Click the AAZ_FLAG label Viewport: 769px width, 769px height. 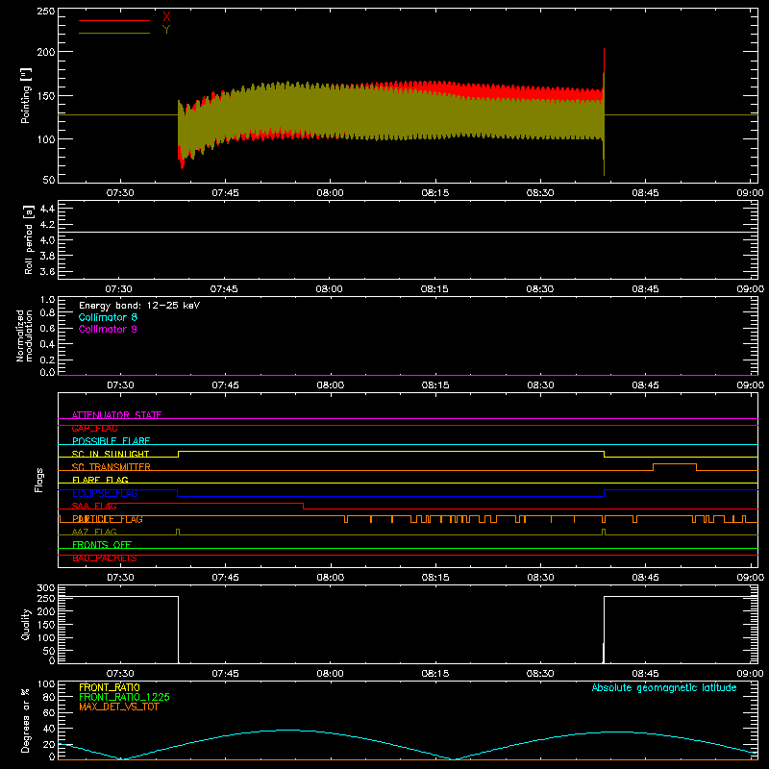94,532
